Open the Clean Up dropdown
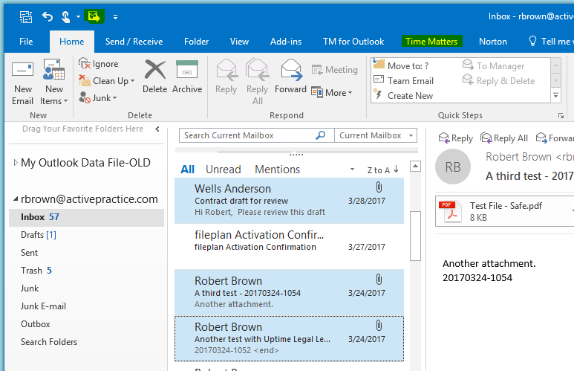The image size is (574, 371). tap(106, 80)
